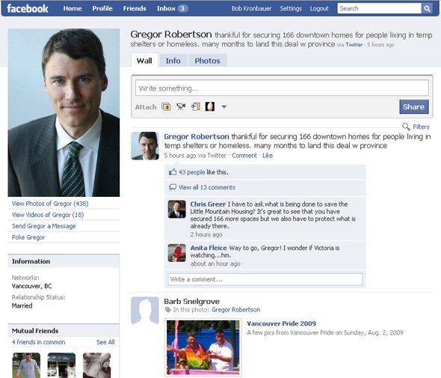Switch to the Photos tab

207,61
